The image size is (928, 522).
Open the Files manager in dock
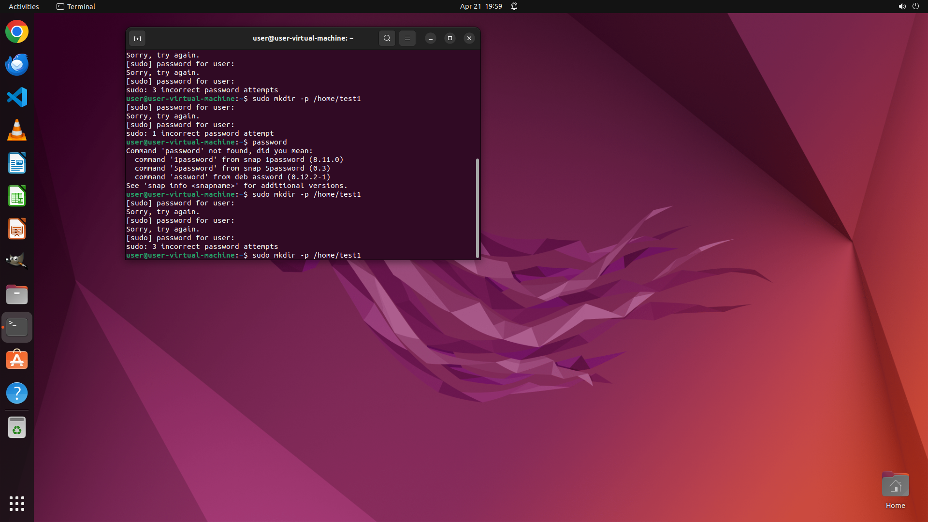point(17,294)
